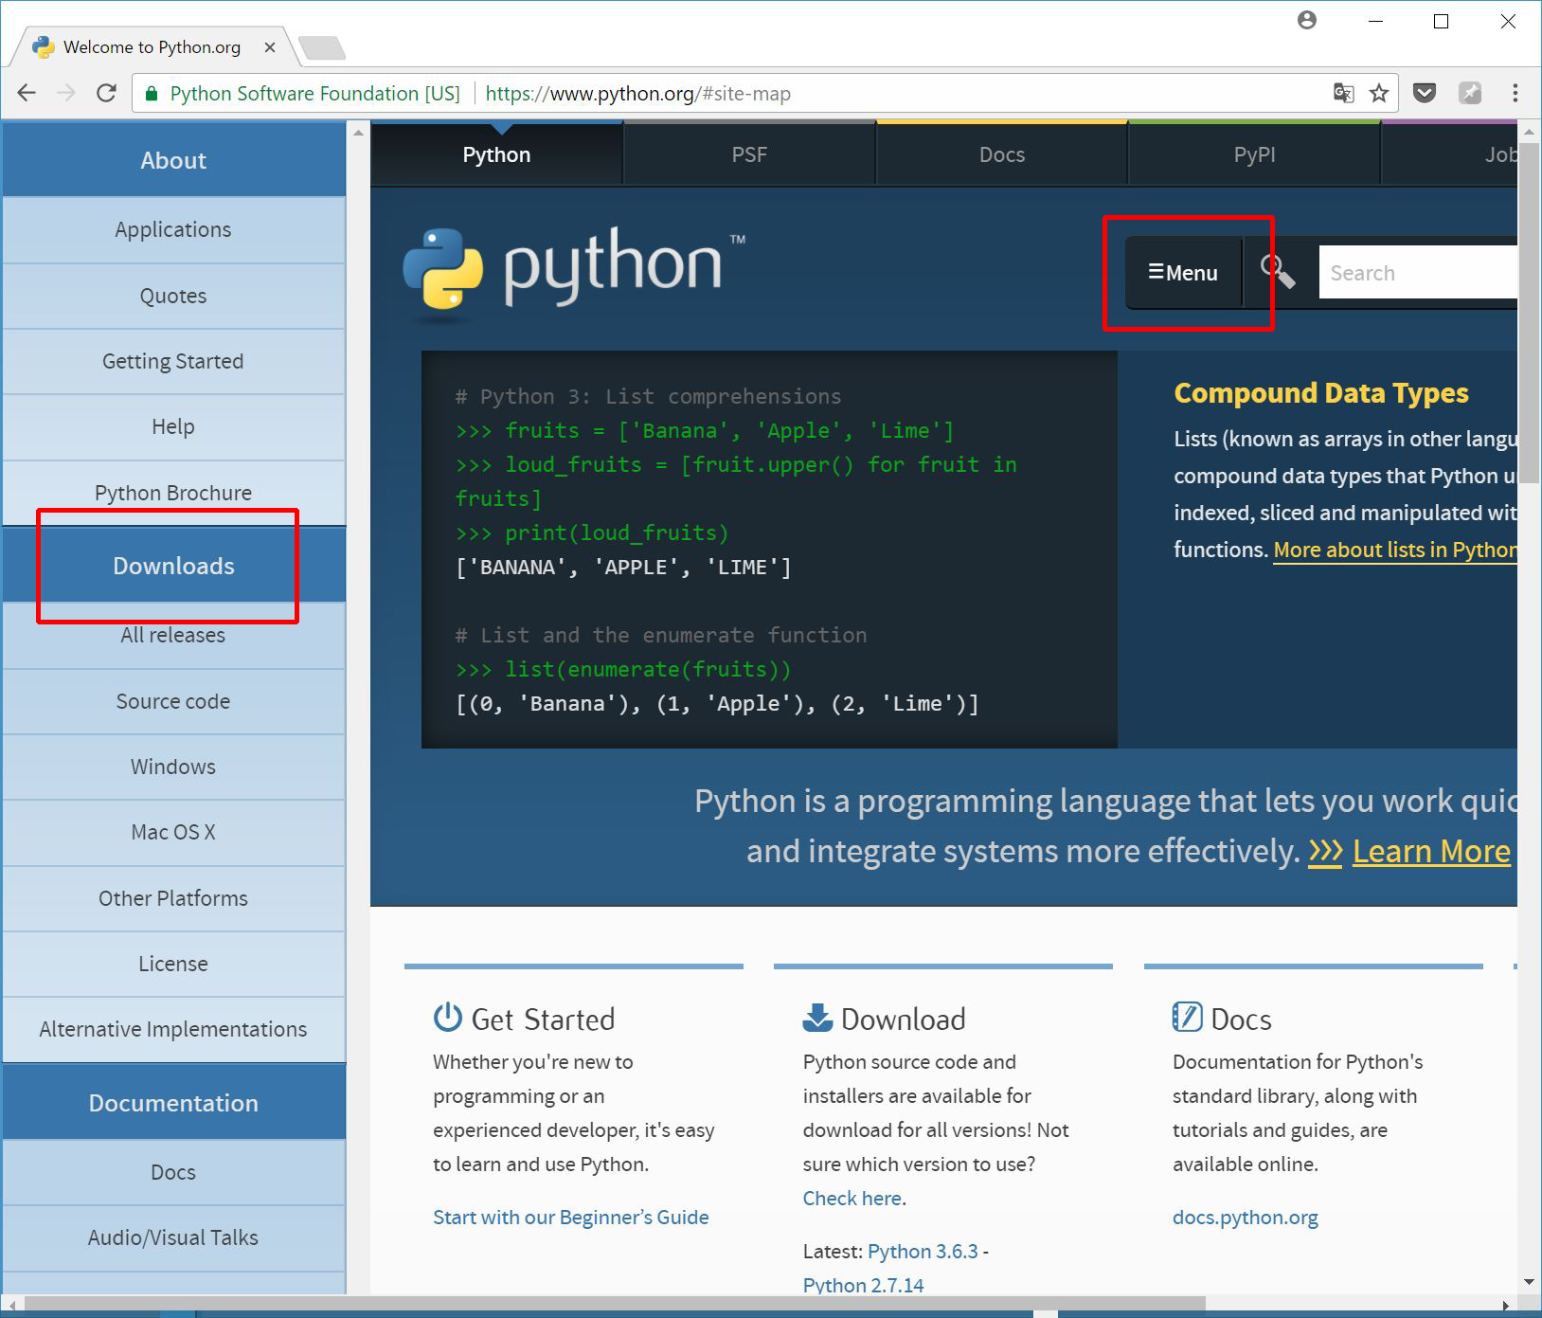Image resolution: width=1542 pixels, height=1318 pixels.
Task: Open 'Start with our Beginner's Guide' link
Action: (570, 1217)
